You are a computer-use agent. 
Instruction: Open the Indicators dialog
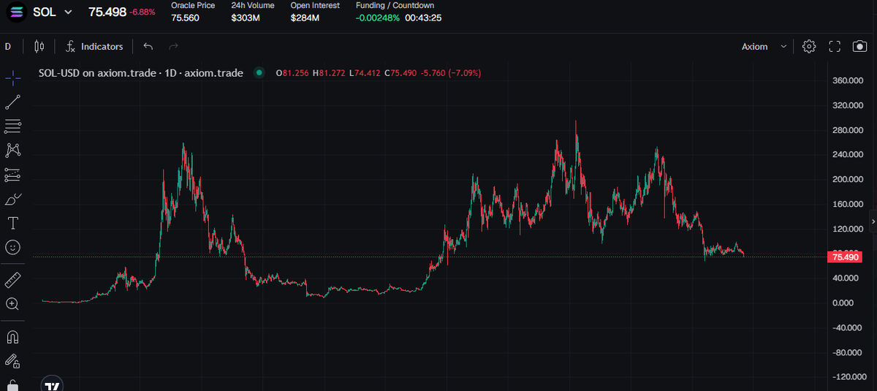94,46
